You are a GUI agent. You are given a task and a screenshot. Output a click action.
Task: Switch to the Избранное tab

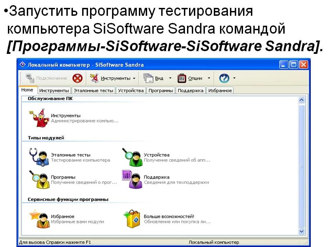pos(220,91)
